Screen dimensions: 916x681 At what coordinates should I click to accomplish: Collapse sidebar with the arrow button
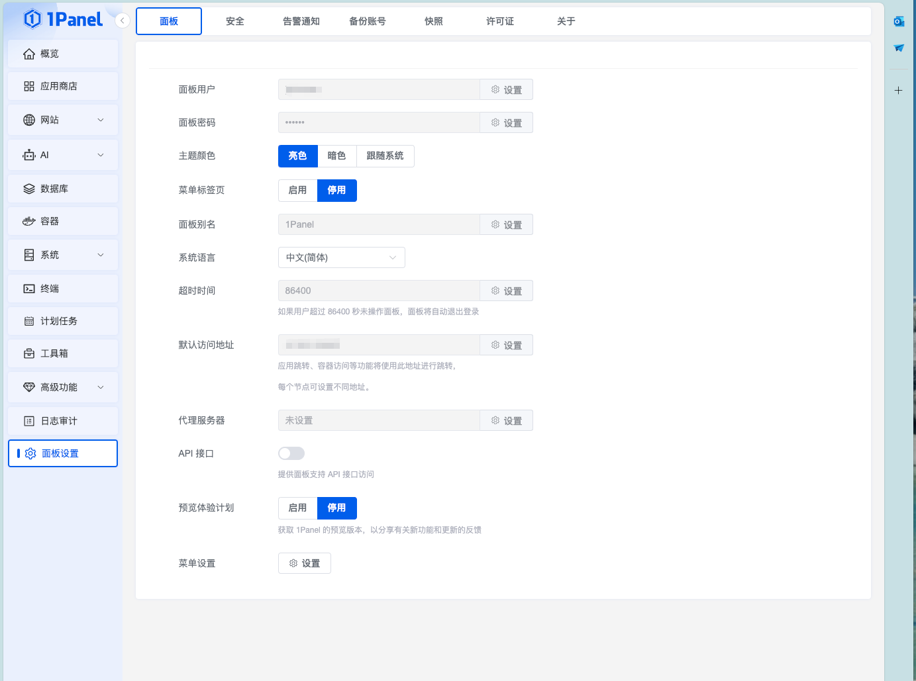[122, 21]
